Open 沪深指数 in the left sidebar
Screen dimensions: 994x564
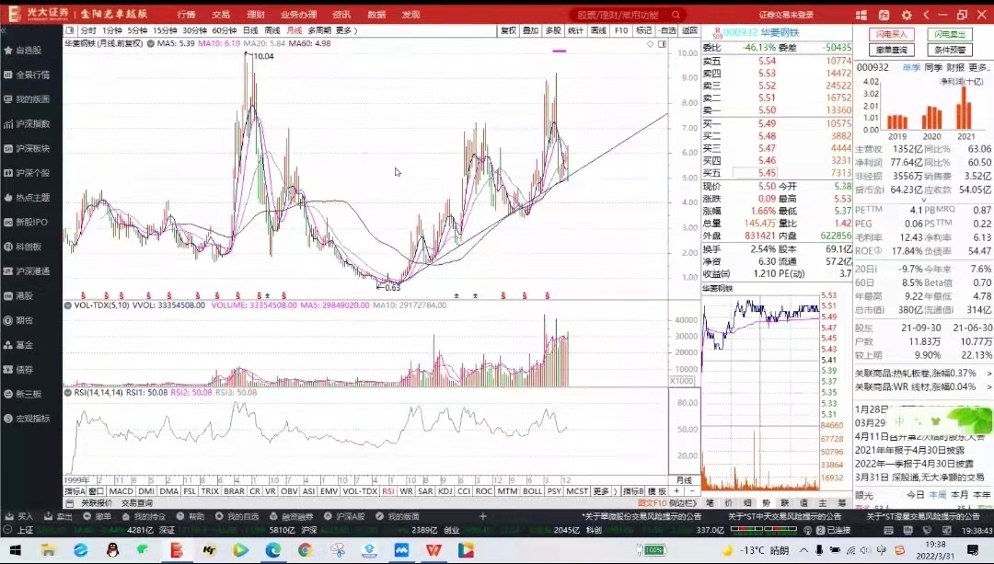click(x=31, y=123)
